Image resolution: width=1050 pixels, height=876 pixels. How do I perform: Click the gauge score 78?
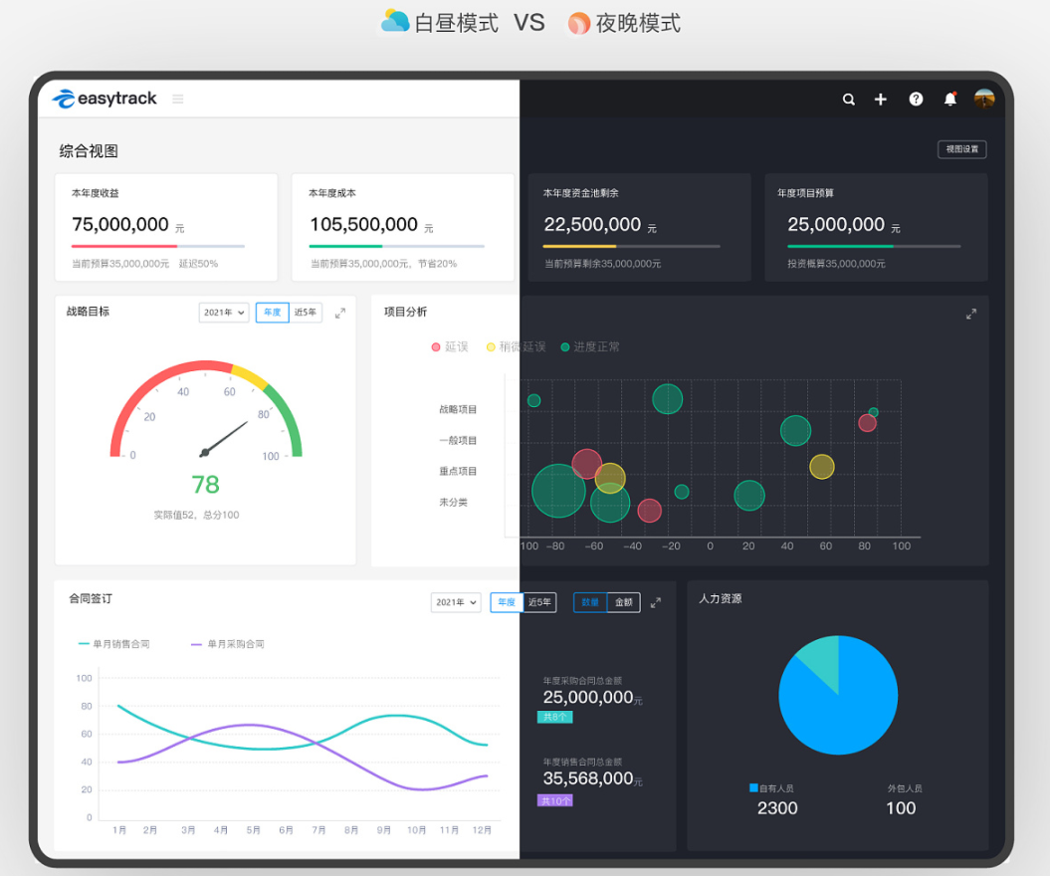205,484
